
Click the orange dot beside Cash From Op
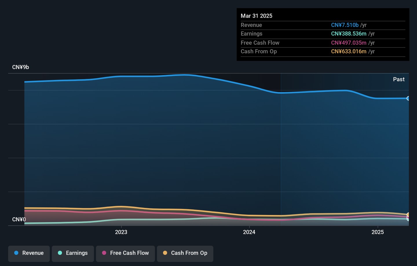pyautogui.click(x=165, y=253)
